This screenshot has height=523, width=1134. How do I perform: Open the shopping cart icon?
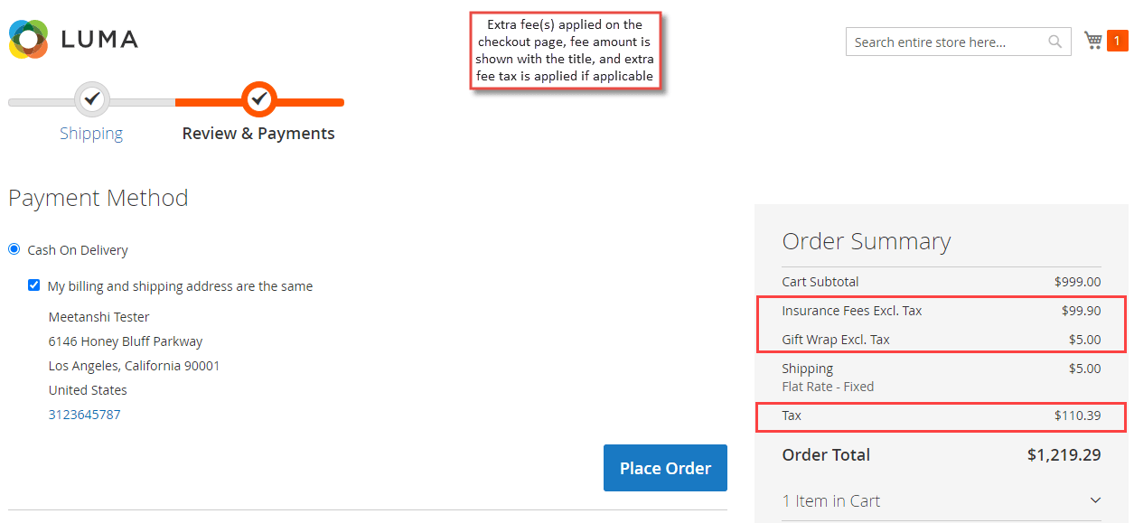tap(1093, 41)
